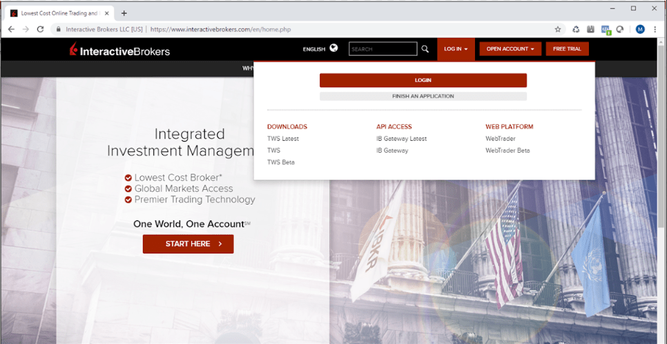Screen dimensions: 667x344
Task: Click the Global Markets Access text
Action: (x=184, y=189)
